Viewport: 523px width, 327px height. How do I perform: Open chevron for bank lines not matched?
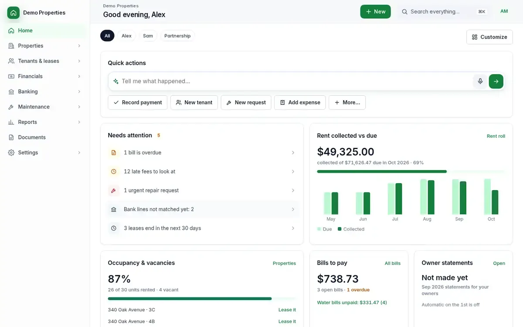coord(293,209)
